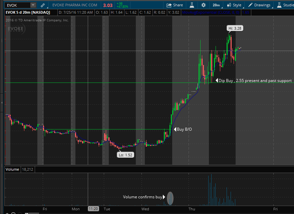The height and width of the screenshot is (214, 294).
Task: Click the flask icon beside Share
Action: pyautogui.click(x=192, y=5)
